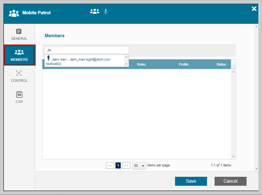Switch to the Members tab
This screenshot has height=195, width=262.
click(20, 55)
